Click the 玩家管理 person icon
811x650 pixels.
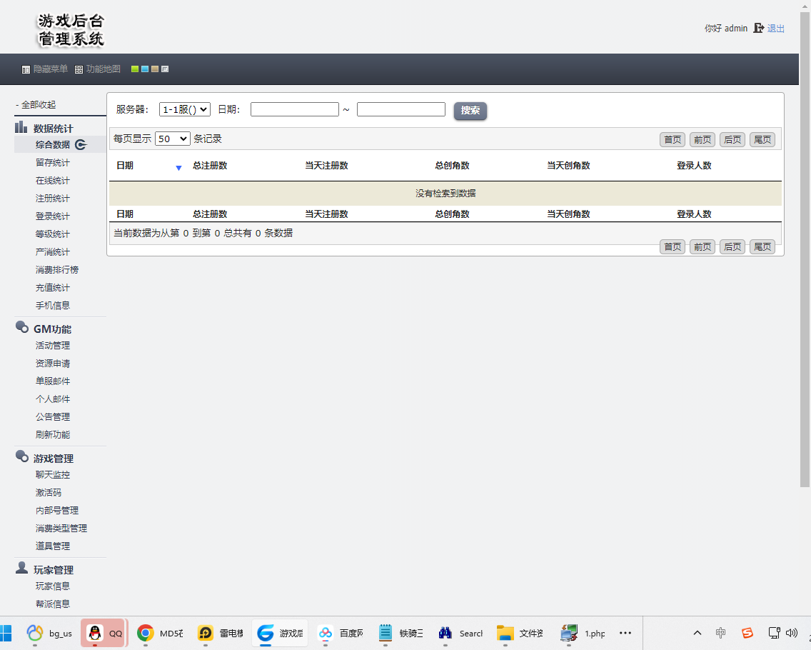point(21,569)
